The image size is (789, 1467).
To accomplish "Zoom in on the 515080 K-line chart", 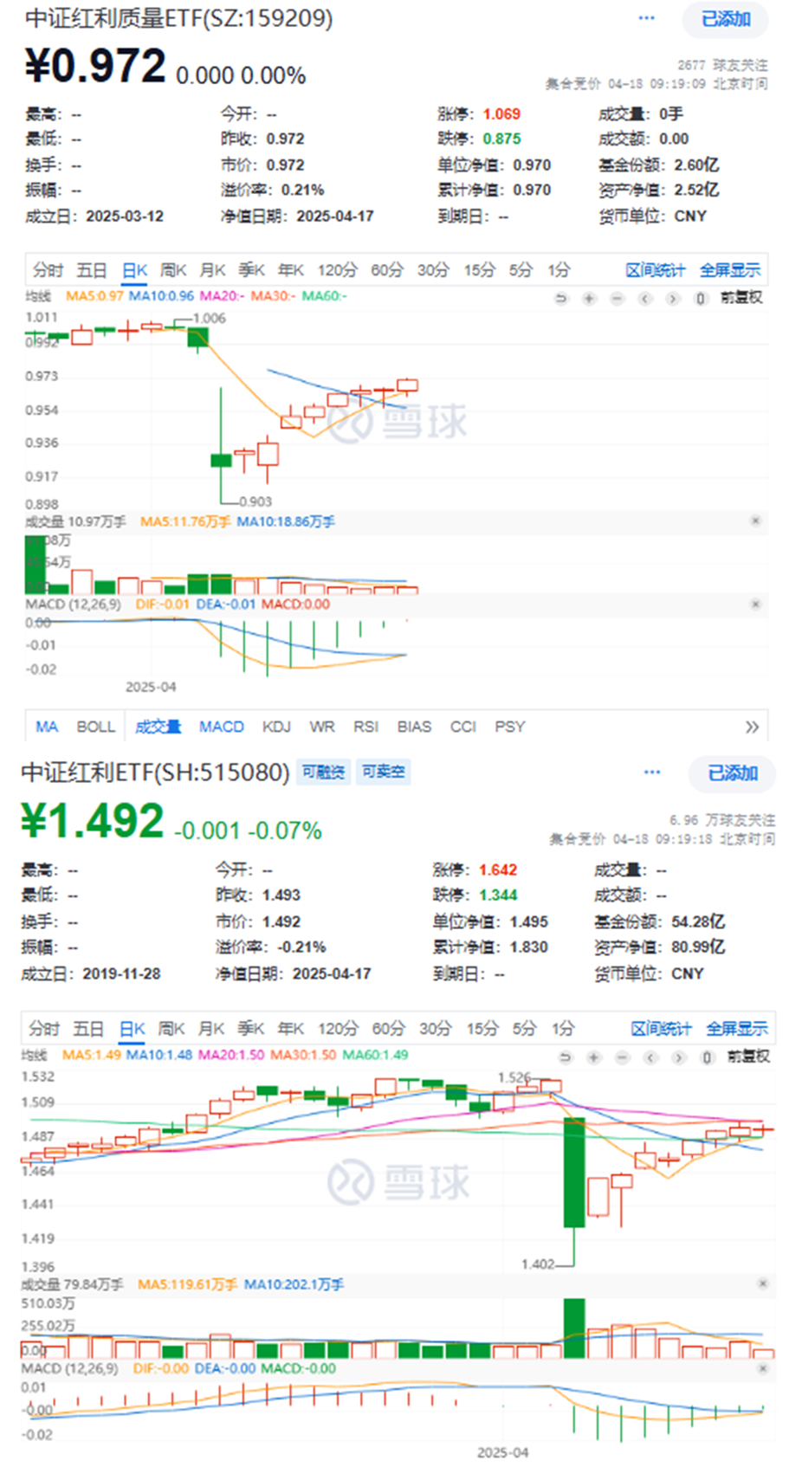I will coord(593,1057).
